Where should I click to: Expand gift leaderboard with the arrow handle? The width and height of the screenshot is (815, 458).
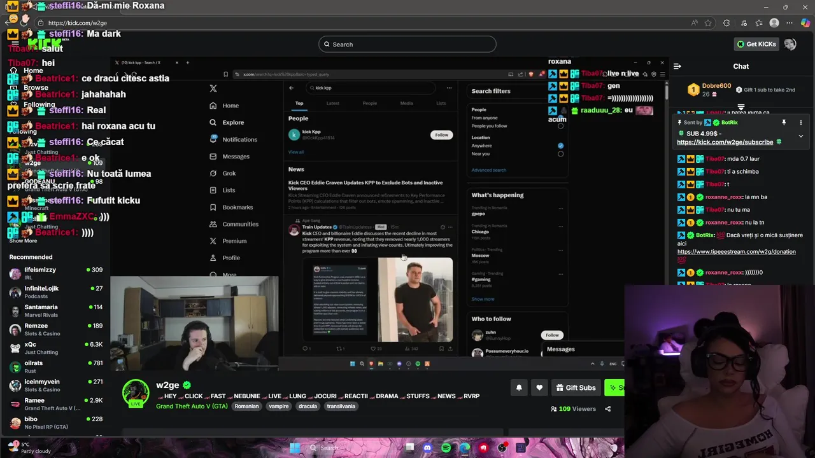click(741, 108)
